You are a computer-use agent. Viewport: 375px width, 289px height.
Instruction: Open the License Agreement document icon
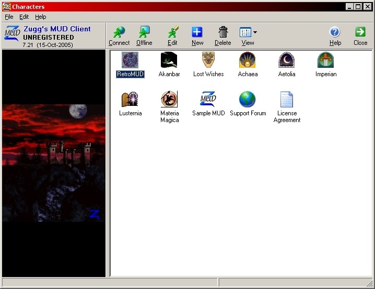[x=287, y=99]
